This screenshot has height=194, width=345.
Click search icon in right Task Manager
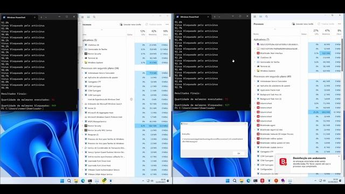point(266,17)
